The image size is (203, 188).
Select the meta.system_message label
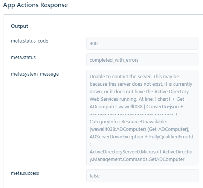[x=35, y=74]
